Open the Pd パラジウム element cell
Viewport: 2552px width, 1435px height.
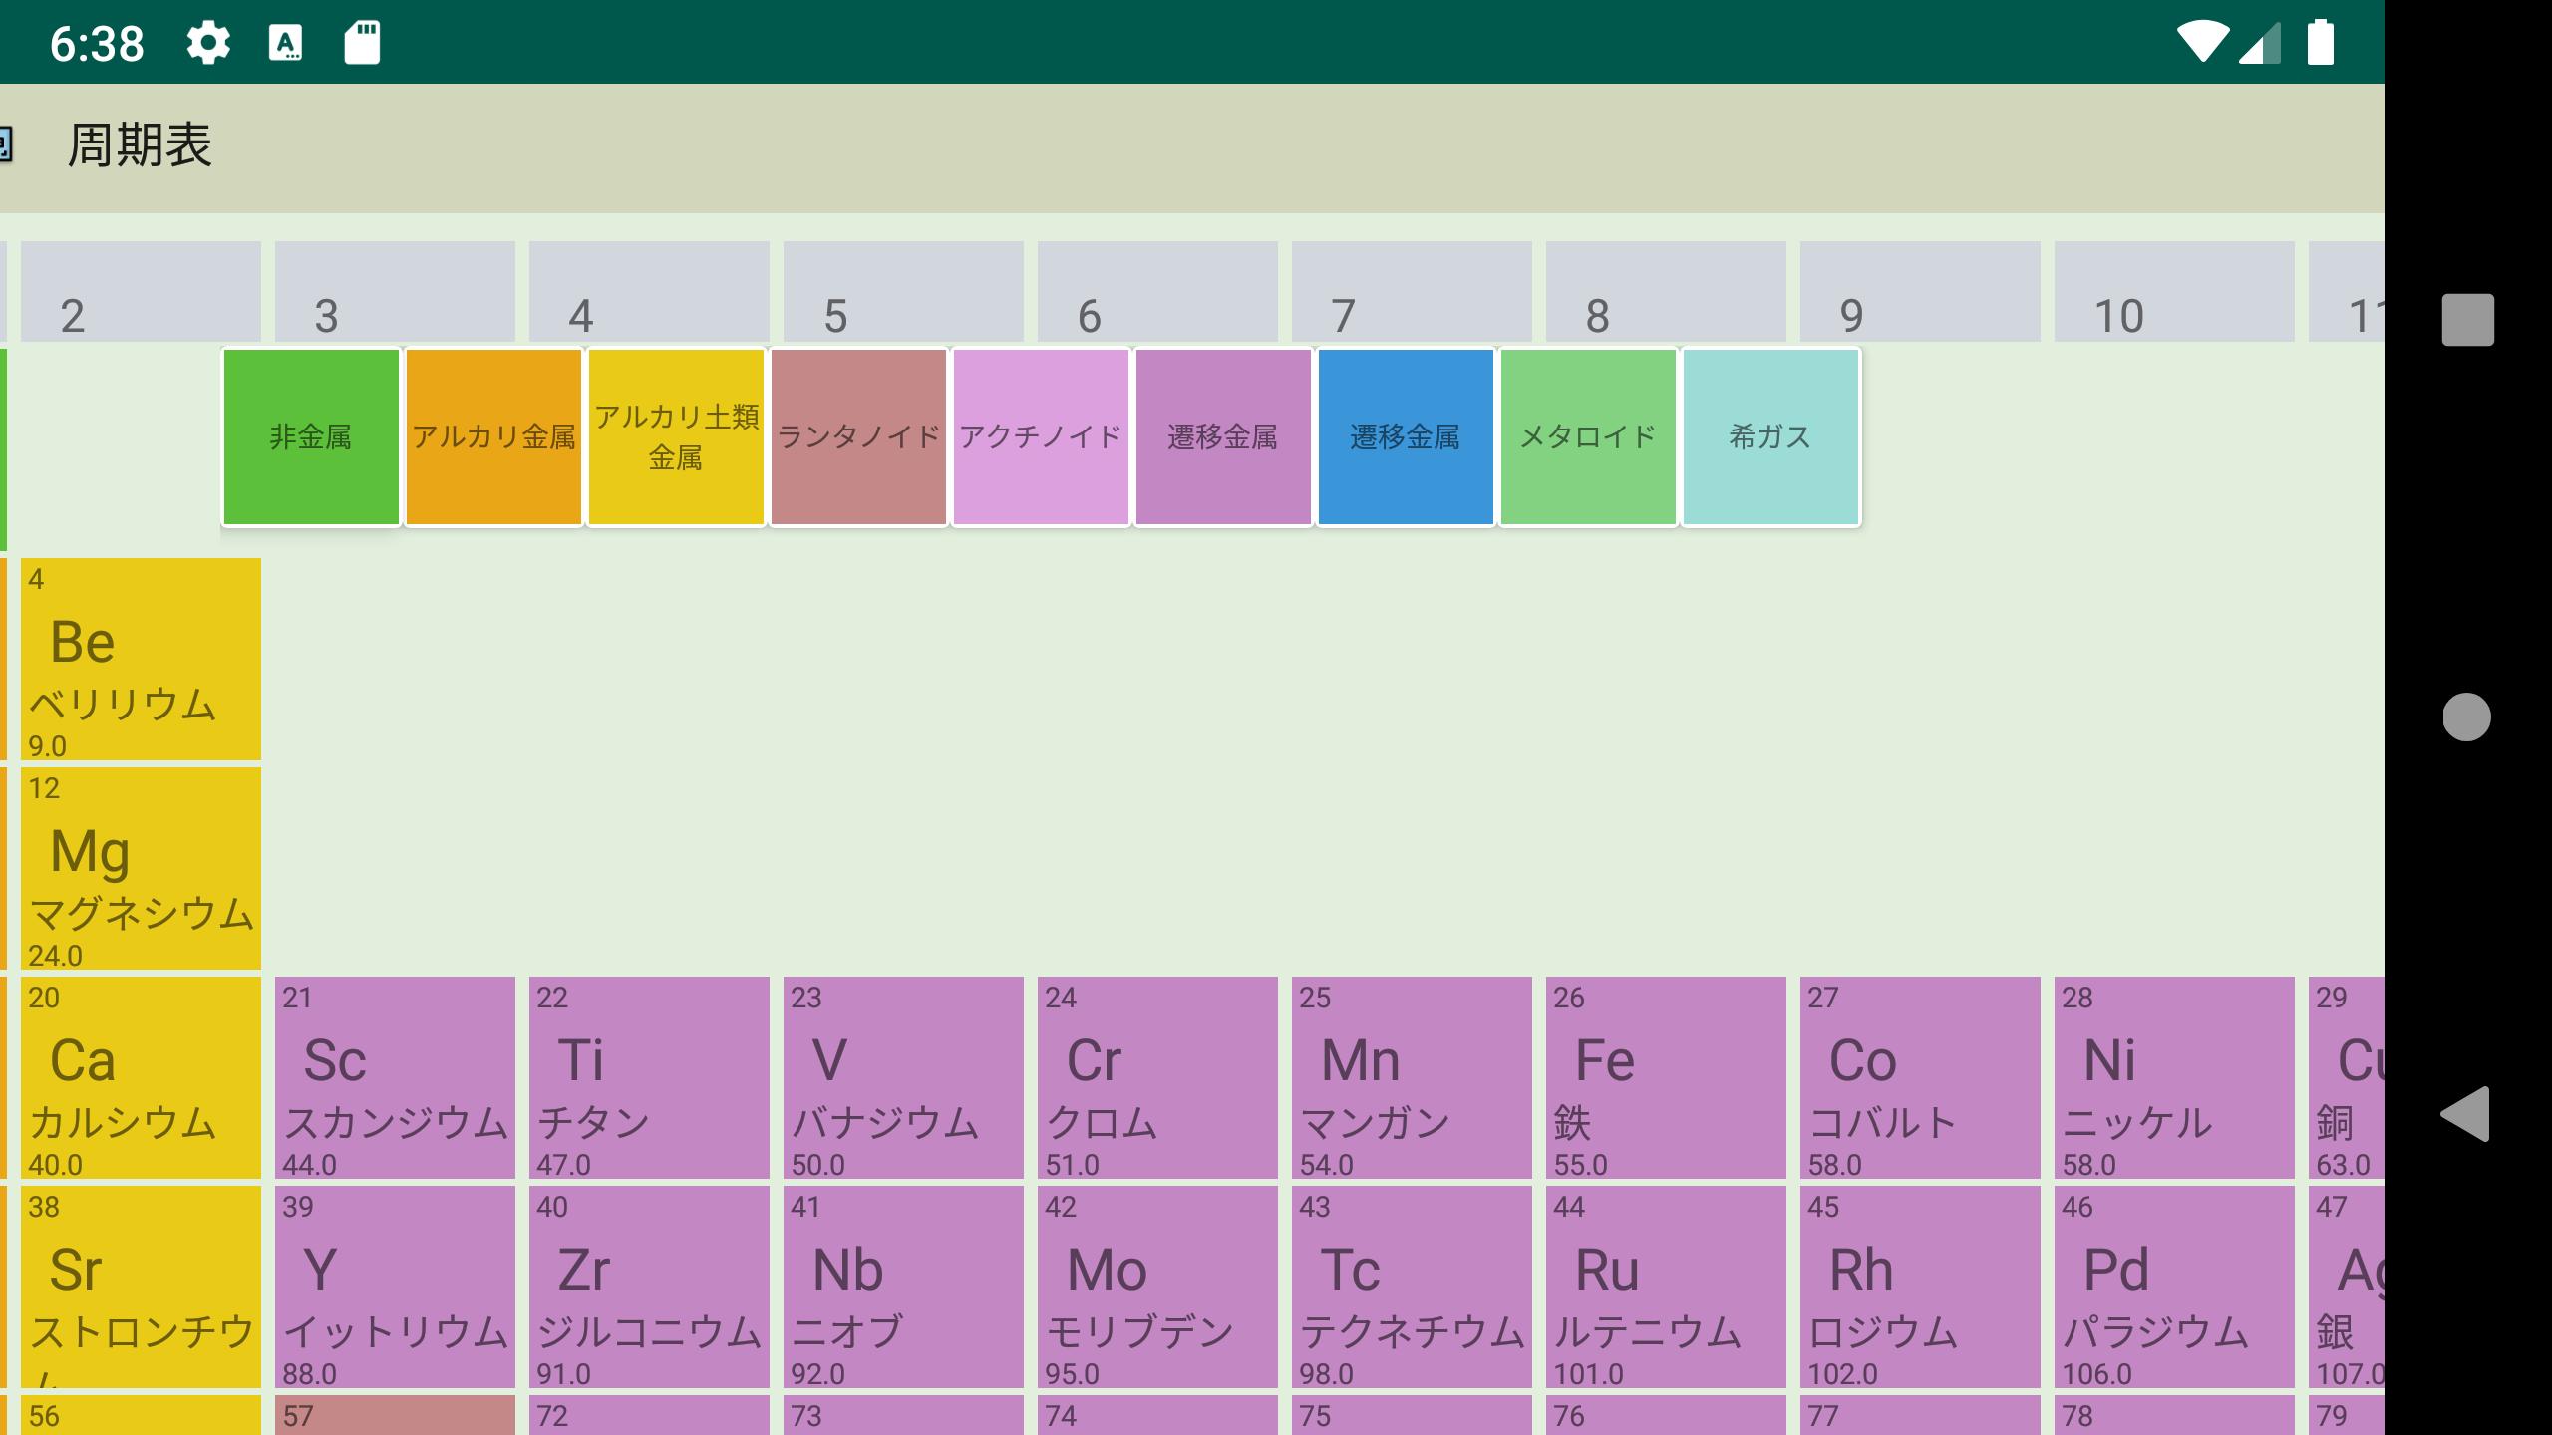pyautogui.click(x=2174, y=1287)
